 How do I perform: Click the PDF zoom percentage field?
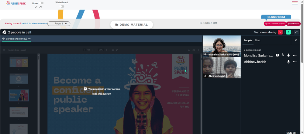101,50
